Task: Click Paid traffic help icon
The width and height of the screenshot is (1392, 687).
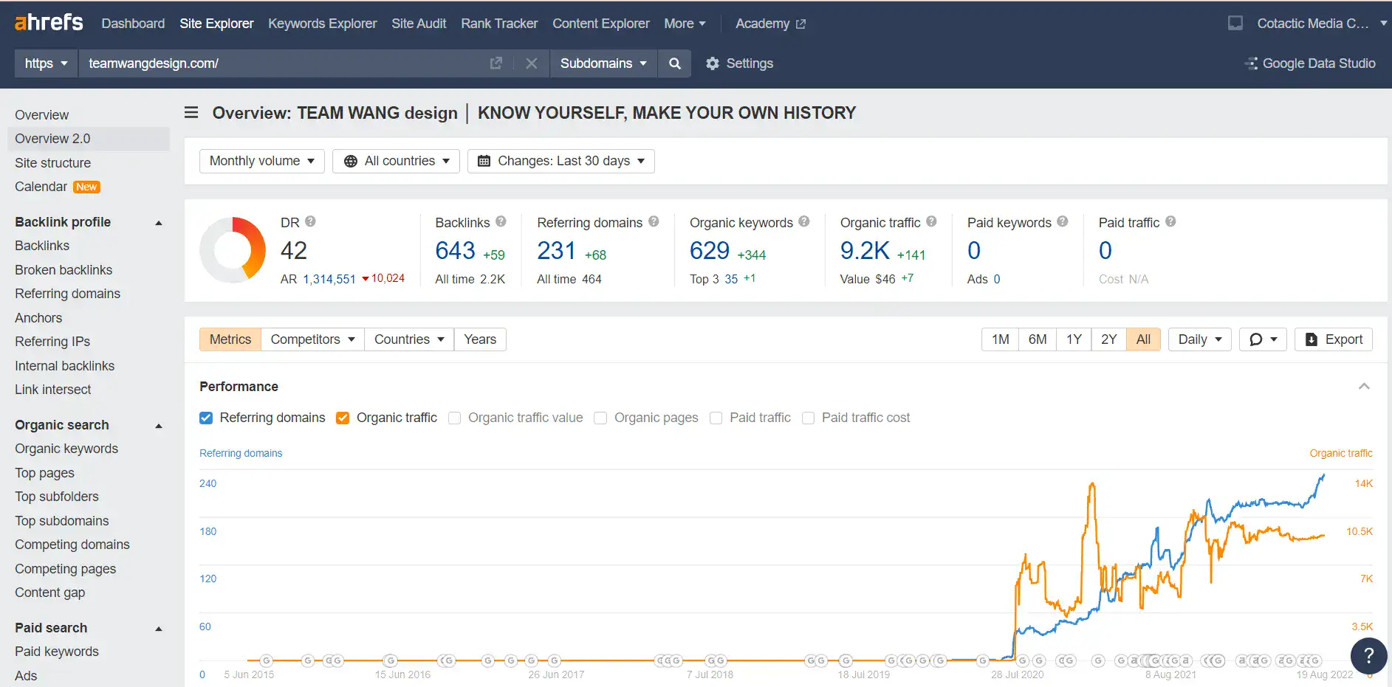Action: point(1170,221)
